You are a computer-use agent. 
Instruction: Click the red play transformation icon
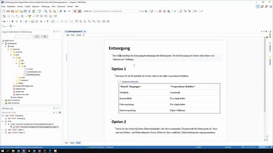pos(160,11)
